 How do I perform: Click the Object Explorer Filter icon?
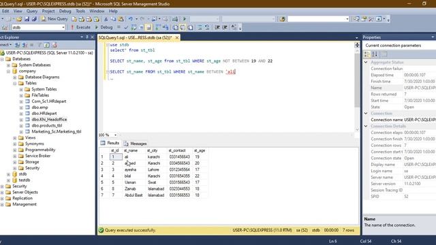(40, 45)
